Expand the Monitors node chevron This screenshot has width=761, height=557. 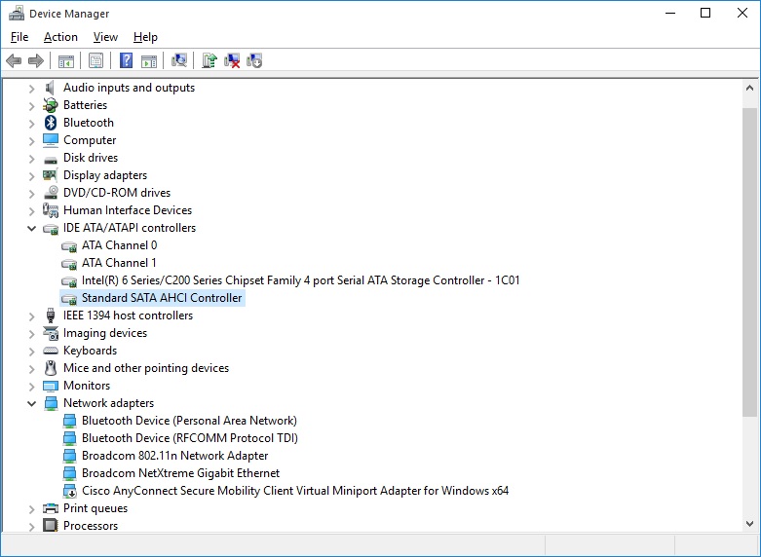(31, 387)
